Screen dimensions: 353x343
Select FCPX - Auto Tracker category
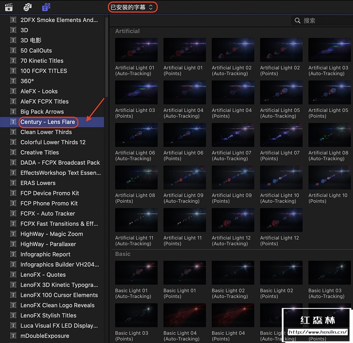[52, 213]
